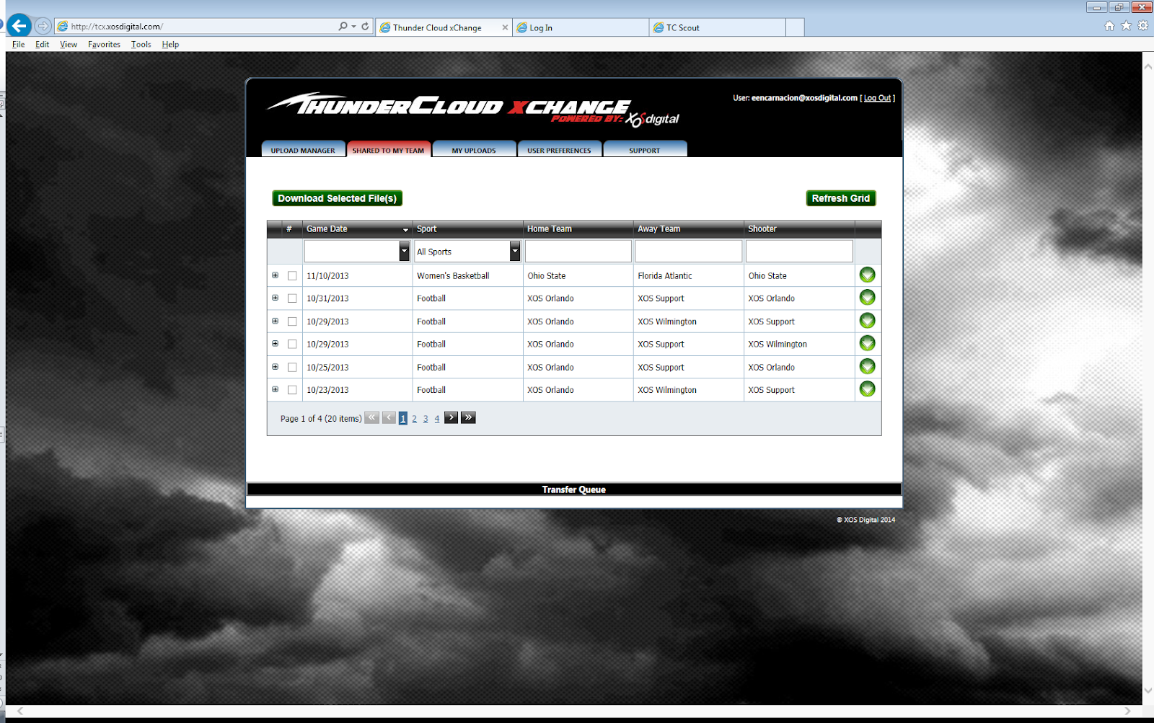Click the Transfer Queue bar

pos(574,489)
